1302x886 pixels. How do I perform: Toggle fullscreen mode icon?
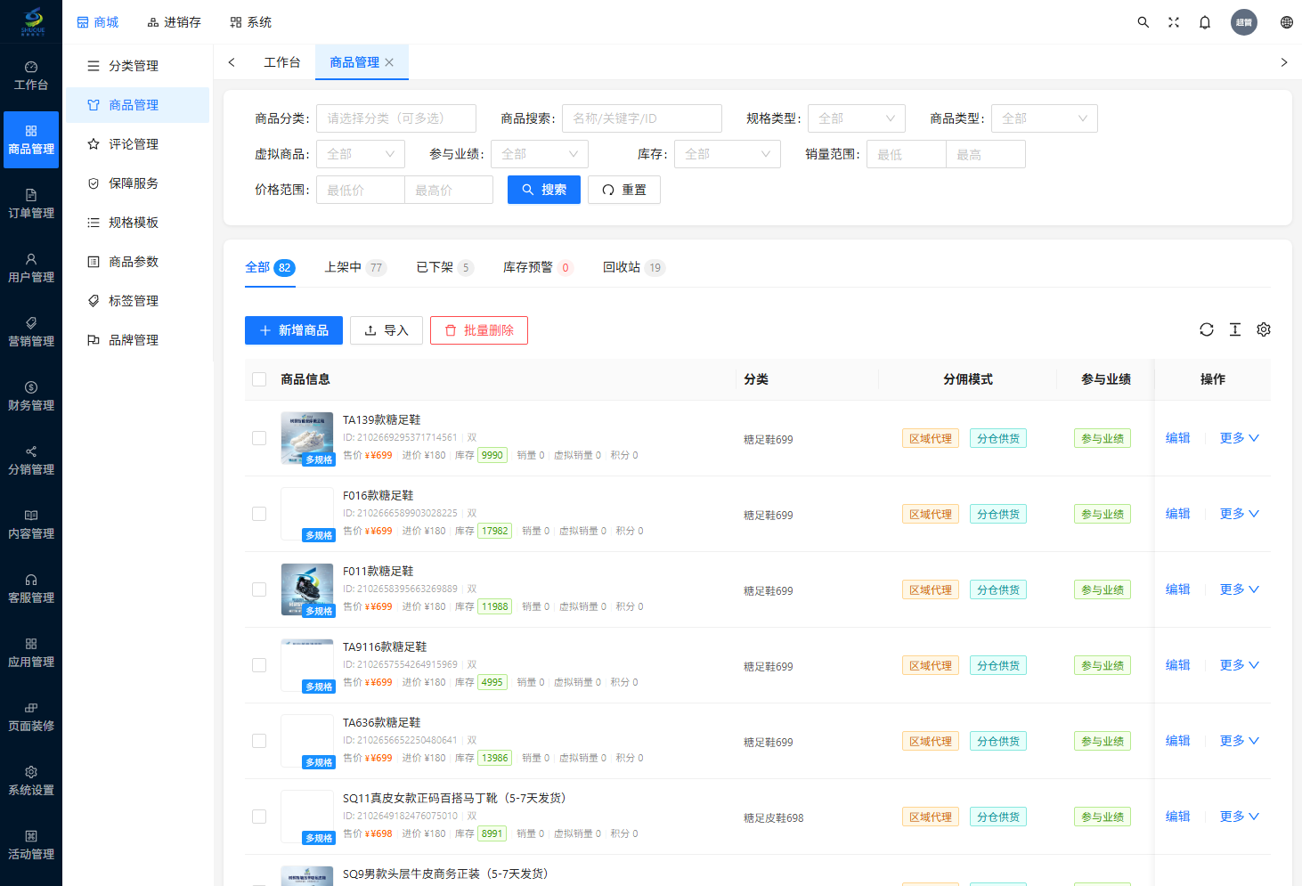click(x=1174, y=22)
